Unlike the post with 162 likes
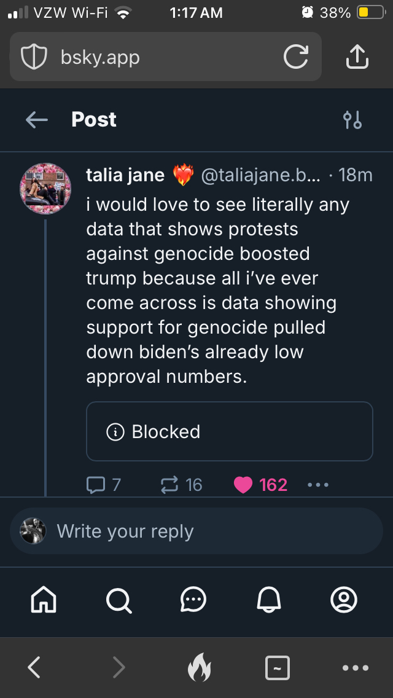Screen dimensions: 393x698 click(261, 485)
